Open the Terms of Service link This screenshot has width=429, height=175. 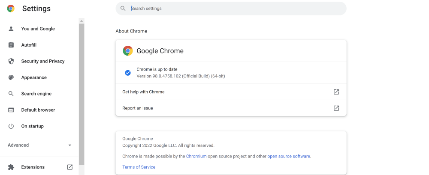139,167
